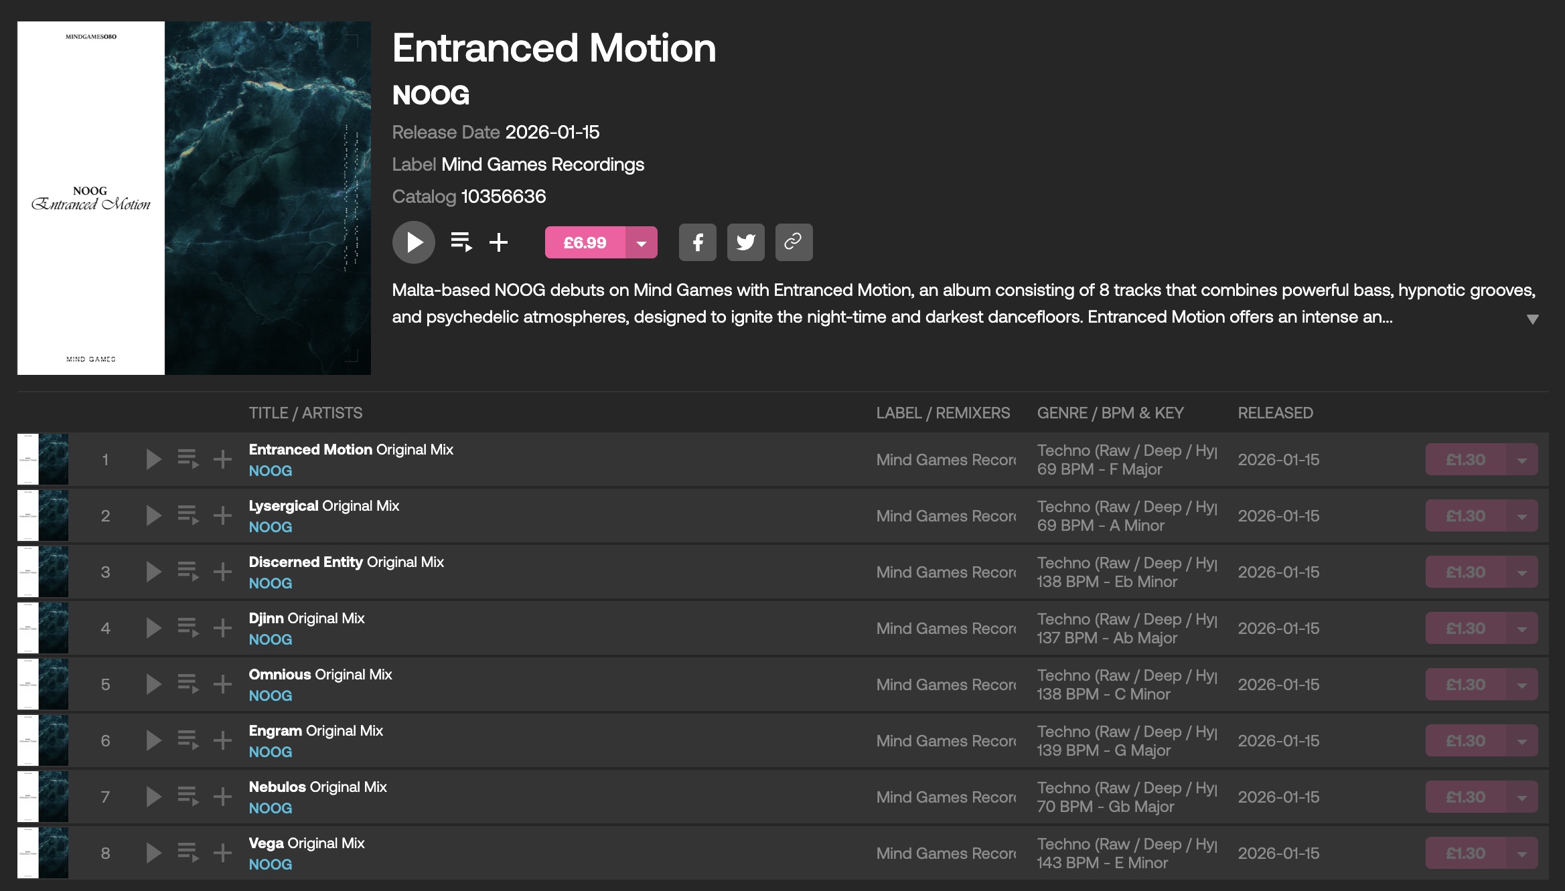
Task: Open purchase options dropdown for Discerned Entity
Action: point(1522,572)
